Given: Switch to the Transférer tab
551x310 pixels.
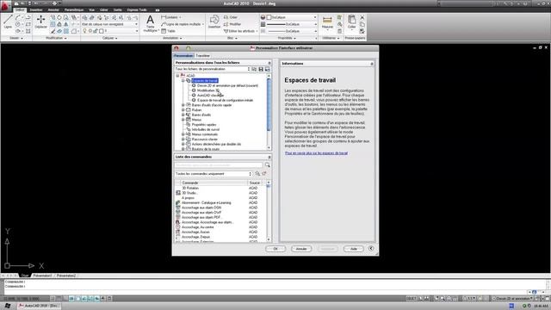Looking at the screenshot, I should point(203,55).
